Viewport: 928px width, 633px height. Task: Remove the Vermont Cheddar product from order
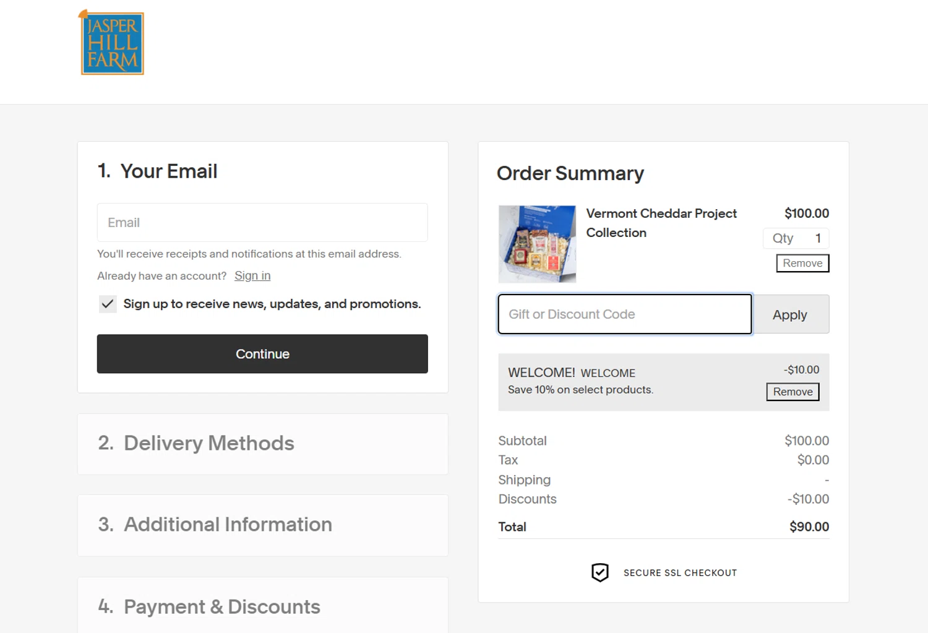pos(802,263)
